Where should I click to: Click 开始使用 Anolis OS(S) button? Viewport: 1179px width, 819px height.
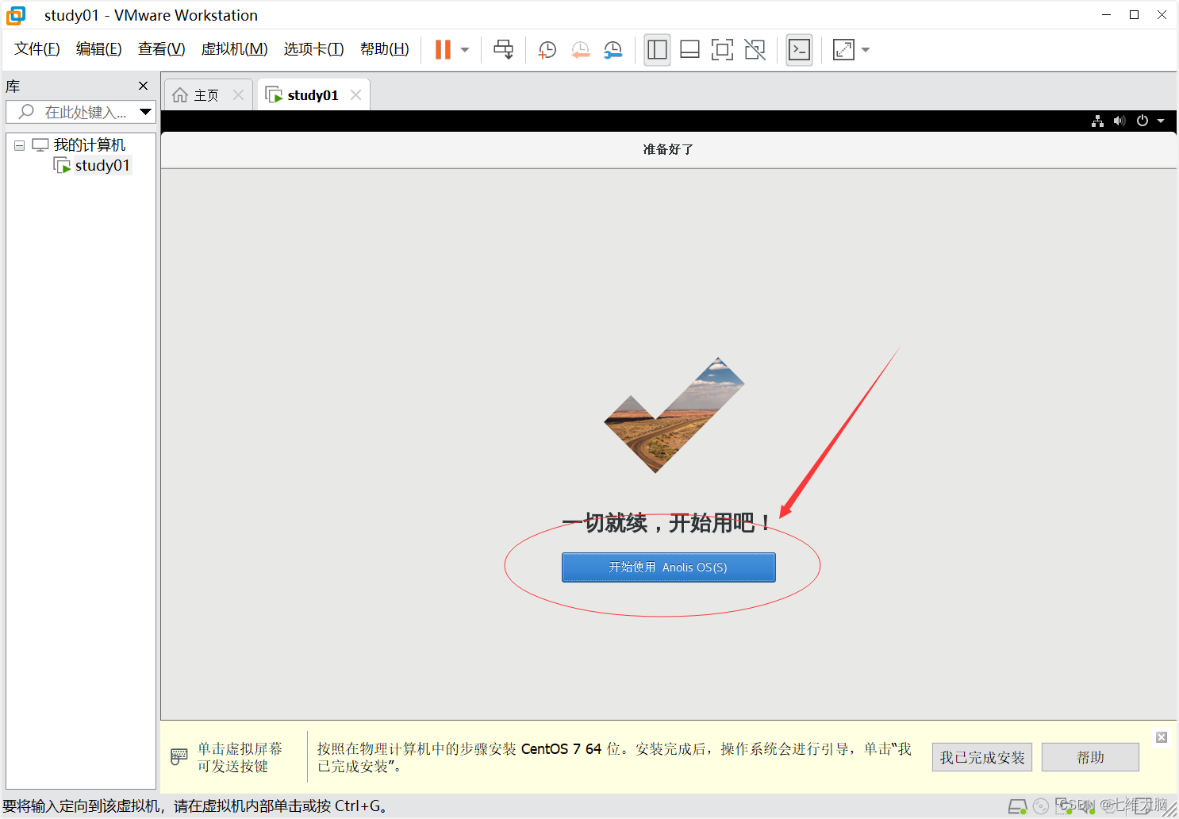coord(668,567)
